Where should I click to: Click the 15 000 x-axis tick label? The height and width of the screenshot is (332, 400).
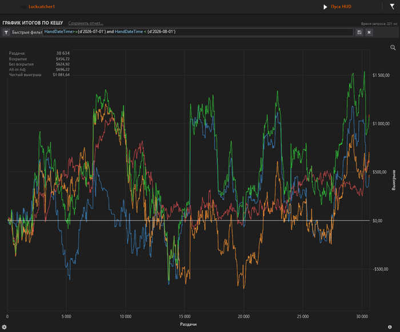click(x=185, y=317)
